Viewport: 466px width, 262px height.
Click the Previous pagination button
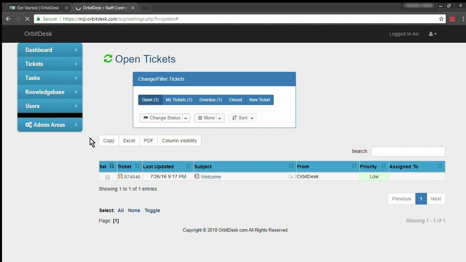tap(402, 199)
